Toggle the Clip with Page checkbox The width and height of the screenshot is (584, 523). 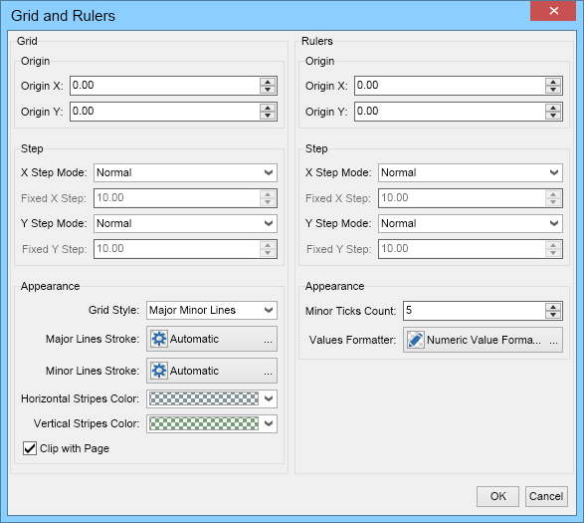click(30, 448)
